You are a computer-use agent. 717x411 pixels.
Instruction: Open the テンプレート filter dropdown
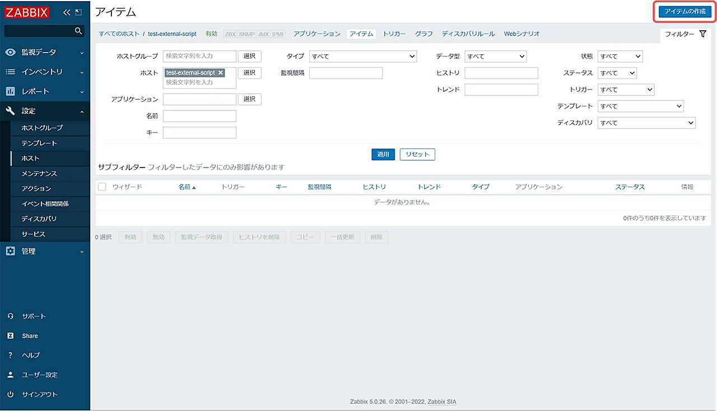[640, 106]
